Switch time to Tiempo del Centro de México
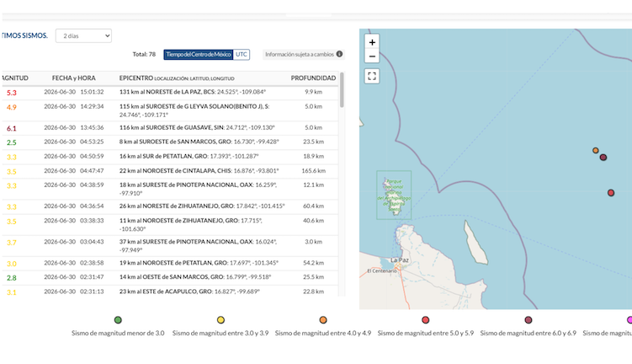This screenshot has height=364, width=632. tap(199, 55)
